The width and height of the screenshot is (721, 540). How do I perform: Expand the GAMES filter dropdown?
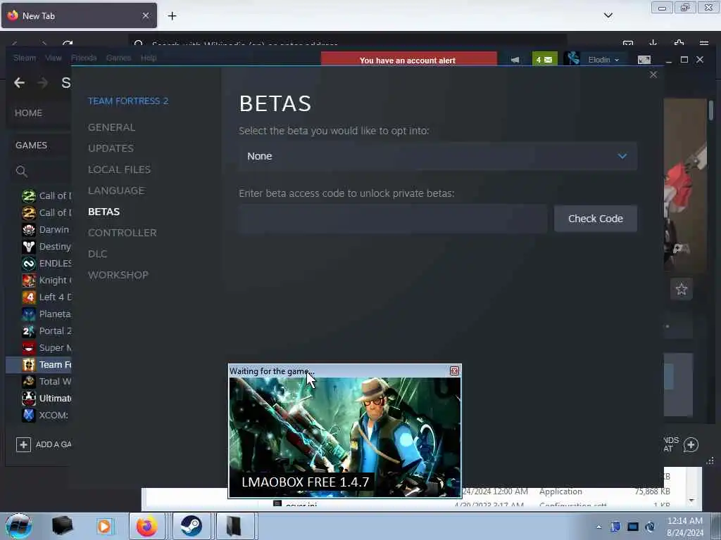pyautogui.click(x=31, y=145)
